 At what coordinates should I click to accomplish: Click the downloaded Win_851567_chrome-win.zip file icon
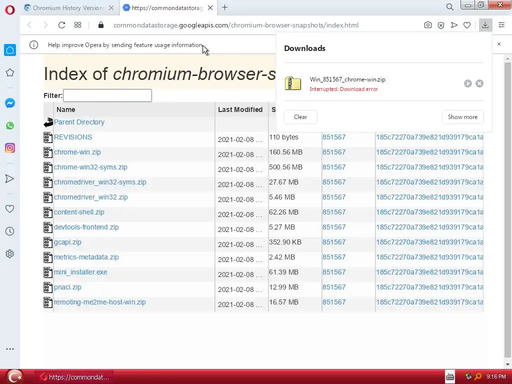pos(293,83)
